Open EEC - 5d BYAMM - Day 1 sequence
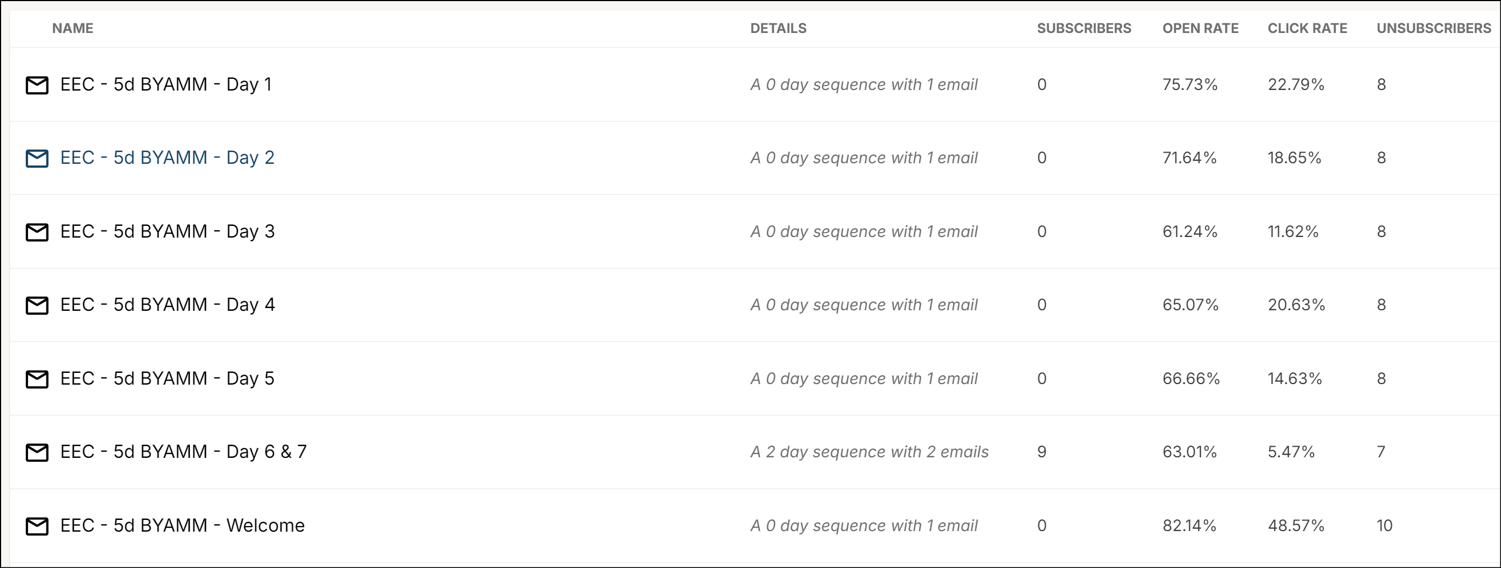The image size is (1501, 568). pos(166,84)
